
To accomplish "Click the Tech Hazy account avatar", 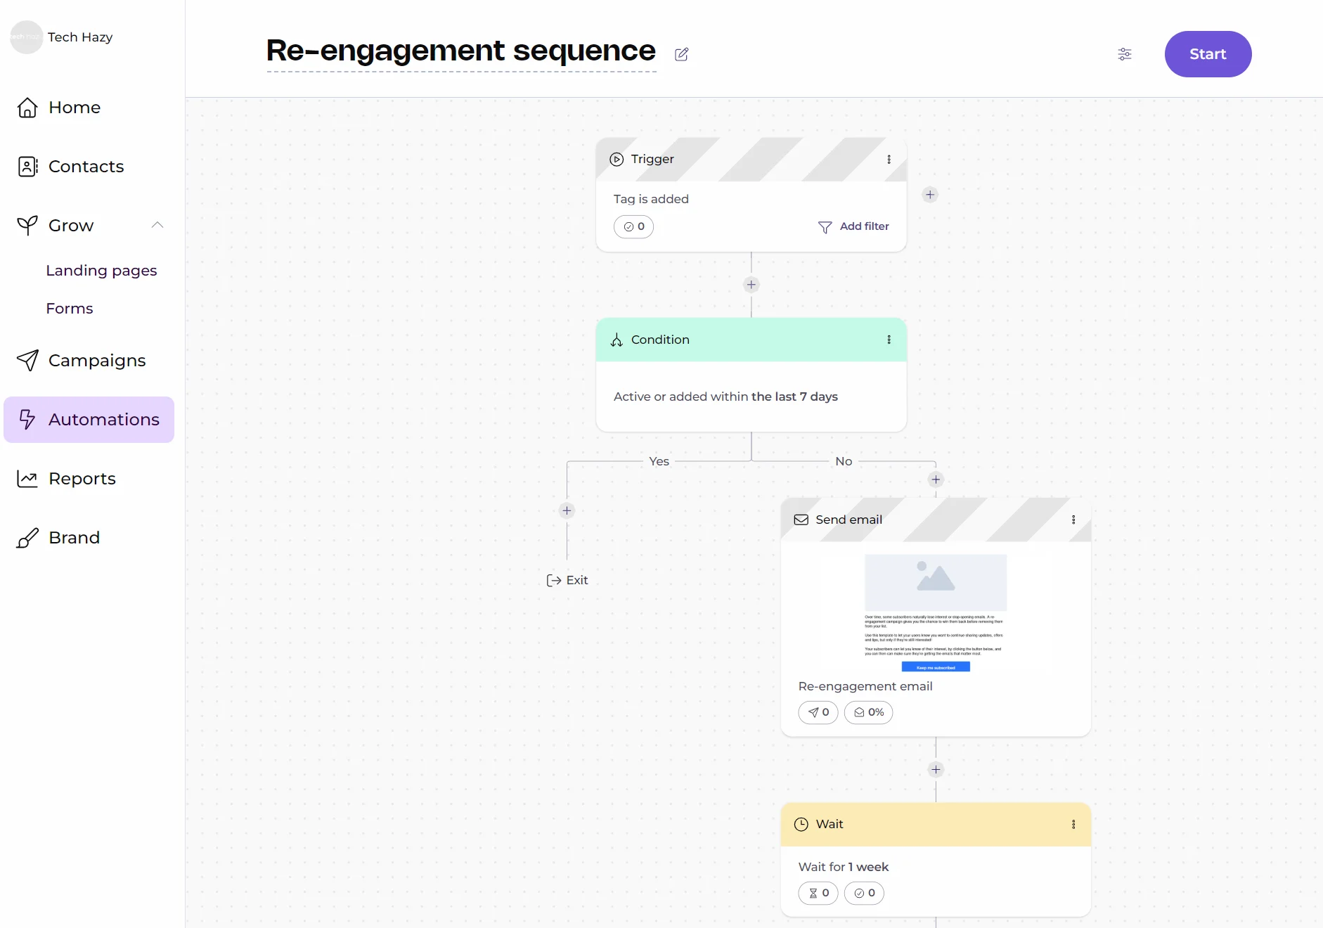I will pos(27,37).
